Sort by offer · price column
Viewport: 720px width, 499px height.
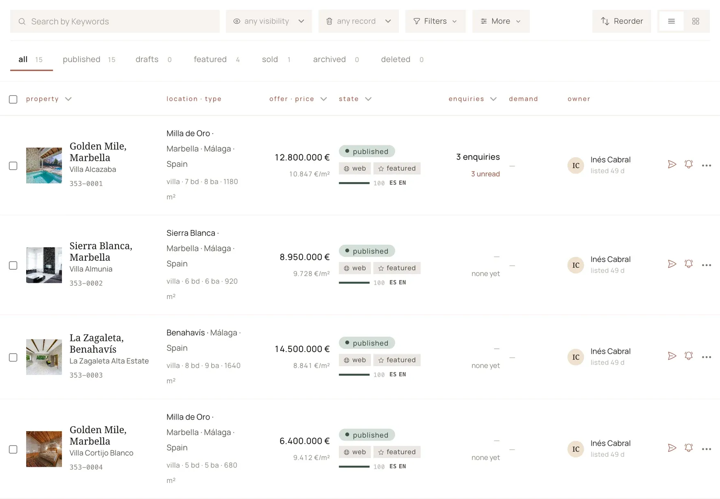point(298,99)
